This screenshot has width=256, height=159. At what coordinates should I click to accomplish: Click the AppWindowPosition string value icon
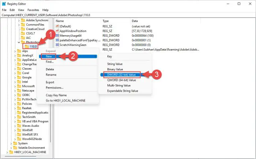tap(57, 31)
